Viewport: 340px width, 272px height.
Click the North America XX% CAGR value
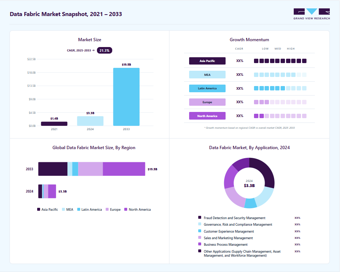240,116
